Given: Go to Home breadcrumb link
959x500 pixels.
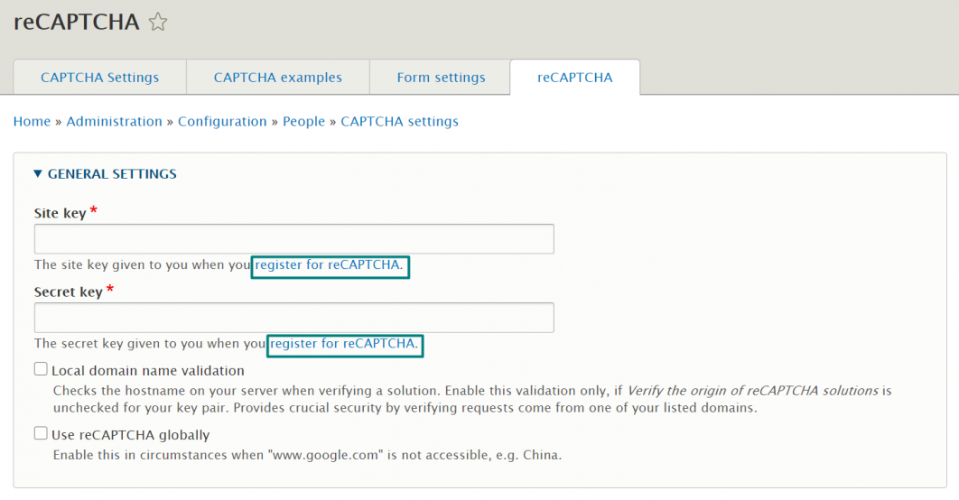Looking at the screenshot, I should (32, 121).
